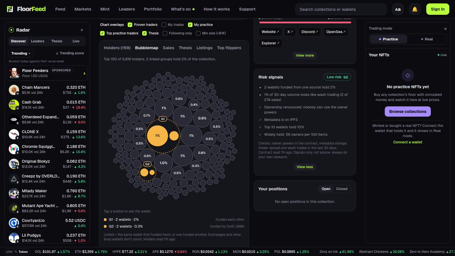Expand the Floor Feeders sponsored arrow

pos(84,73)
